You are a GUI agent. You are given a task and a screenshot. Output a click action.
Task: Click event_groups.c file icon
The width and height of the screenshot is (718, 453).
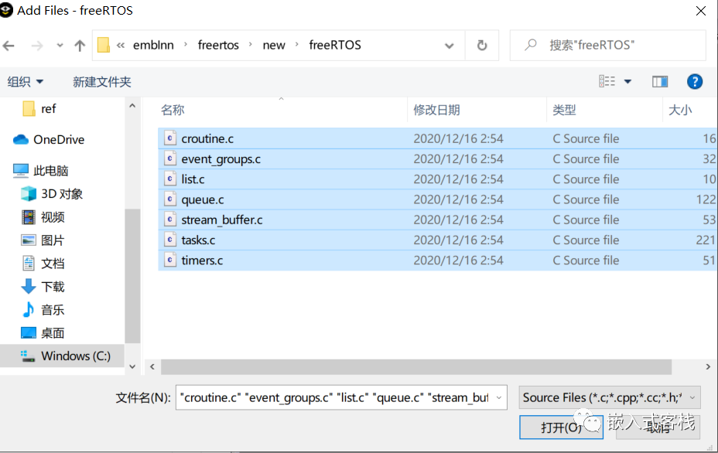click(170, 158)
